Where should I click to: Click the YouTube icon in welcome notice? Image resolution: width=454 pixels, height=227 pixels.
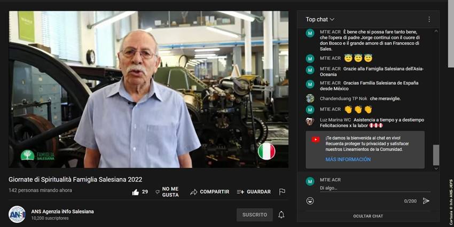[x=316, y=139]
